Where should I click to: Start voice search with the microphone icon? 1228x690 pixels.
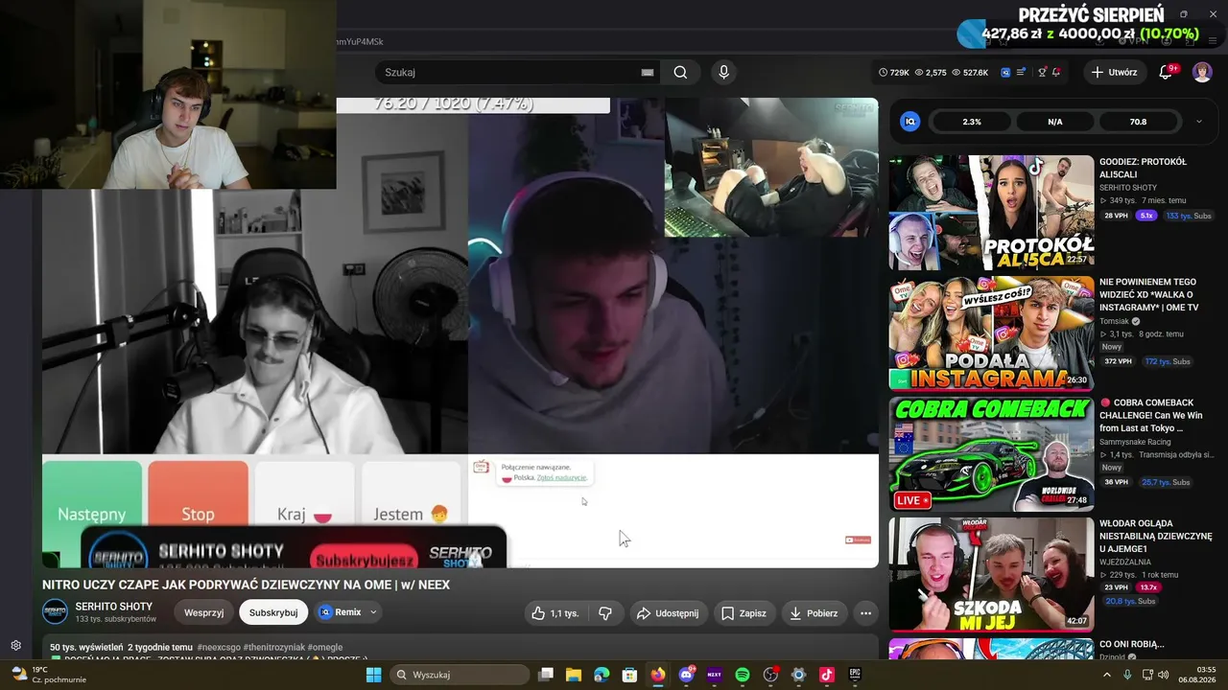(x=723, y=72)
